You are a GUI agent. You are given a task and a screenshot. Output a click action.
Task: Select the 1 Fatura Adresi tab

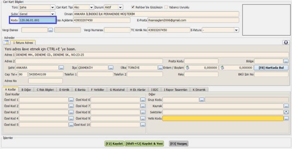click(x=23, y=43)
